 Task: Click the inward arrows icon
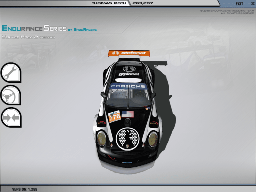pos(11,117)
